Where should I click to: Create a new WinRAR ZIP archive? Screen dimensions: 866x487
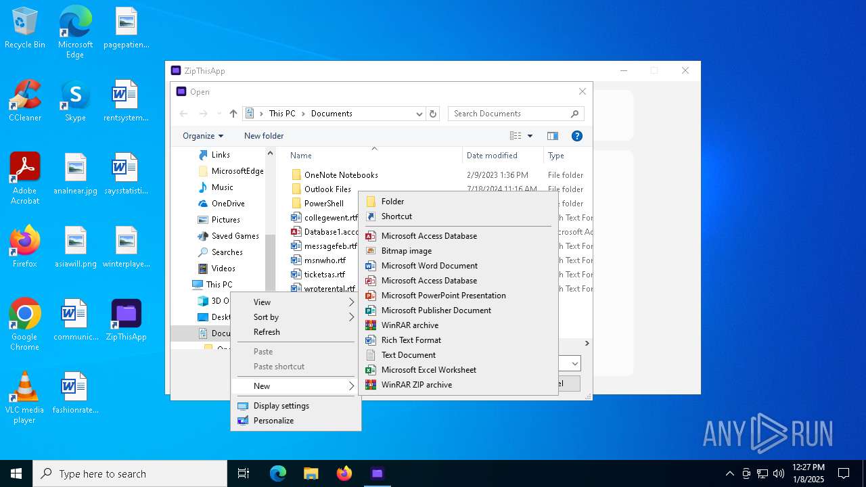pos(457,385)
